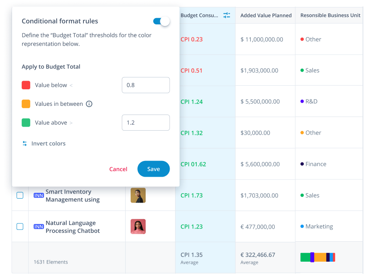Open filter settings on Budget Consumed column
This screenshot has height=277, width=370.
(x=226, y=15)
